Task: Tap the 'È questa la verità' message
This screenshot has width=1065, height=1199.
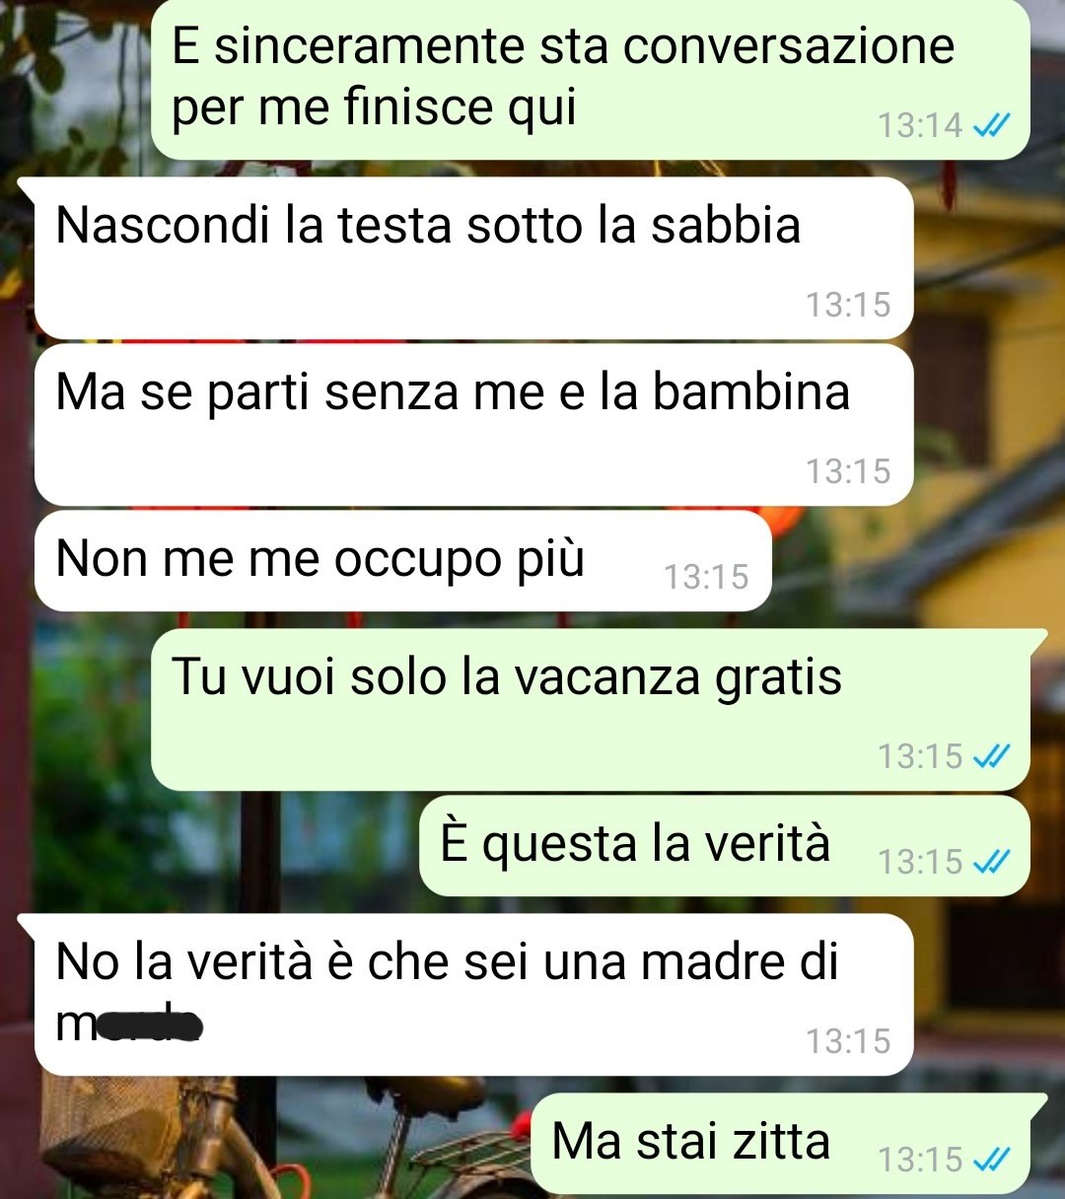Action: pyautogui.click(x=725, y=846)
